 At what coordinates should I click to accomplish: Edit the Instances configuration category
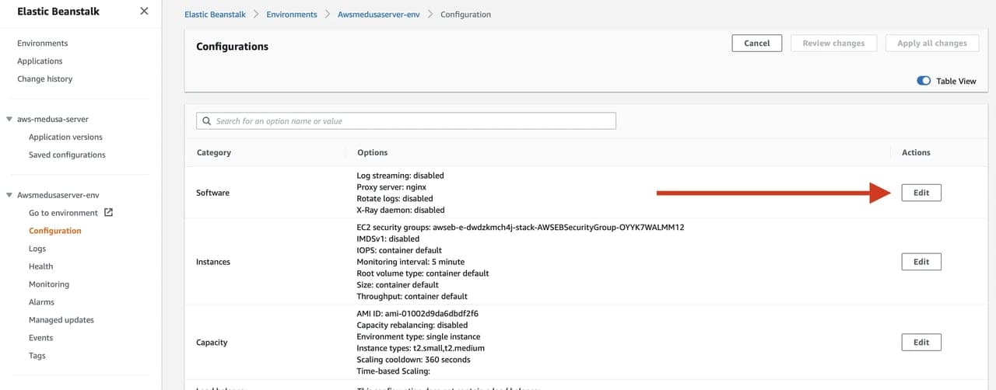[921, 262]
